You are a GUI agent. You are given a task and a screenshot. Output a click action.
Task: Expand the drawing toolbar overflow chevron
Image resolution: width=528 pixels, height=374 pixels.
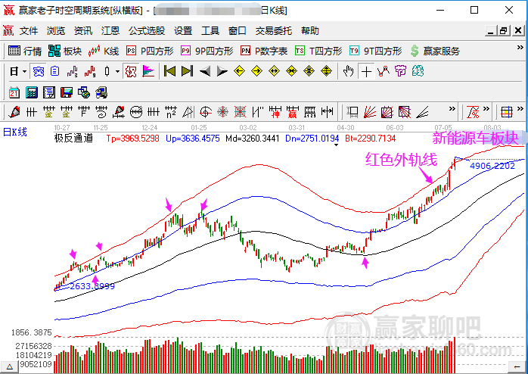(452, 109)
